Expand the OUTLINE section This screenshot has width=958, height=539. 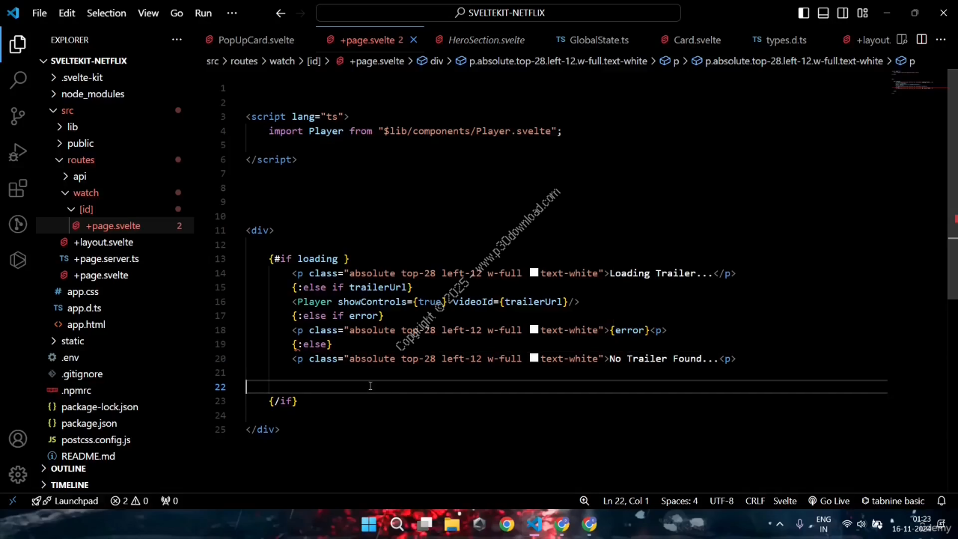[x=68, y=469]
